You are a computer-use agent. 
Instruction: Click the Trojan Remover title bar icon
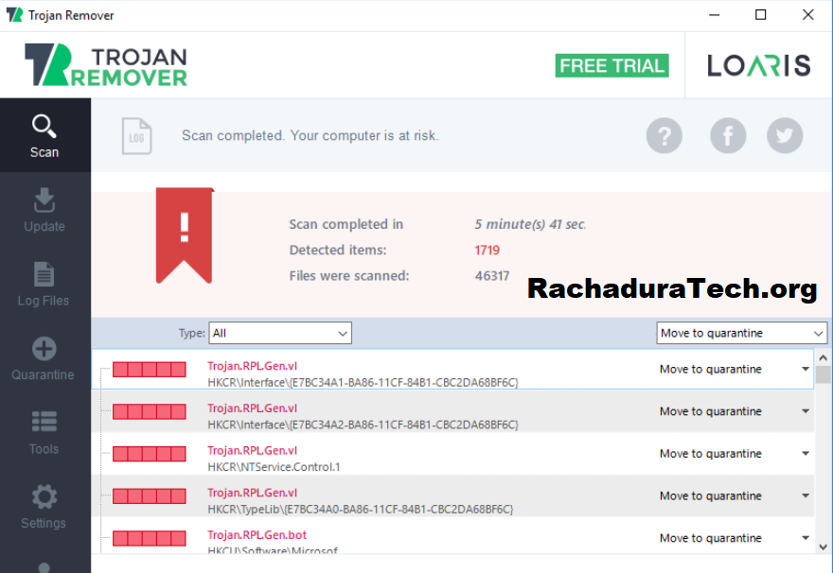(x=14, y=15)
